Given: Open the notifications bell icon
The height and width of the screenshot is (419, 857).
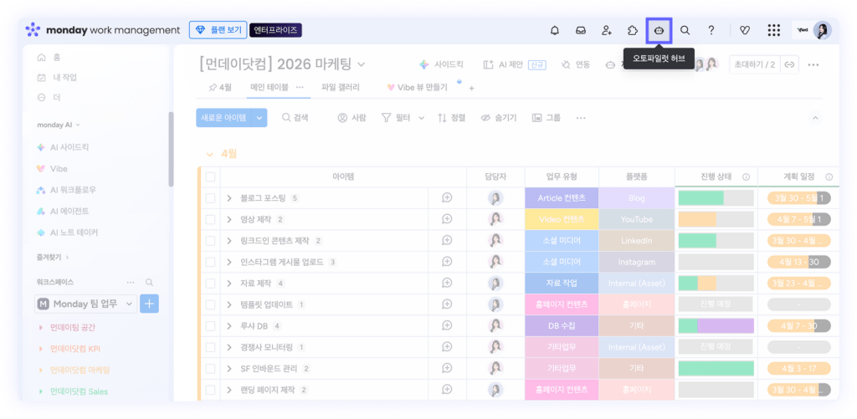Looking at the screenshot, I should (x=554, y=31).
